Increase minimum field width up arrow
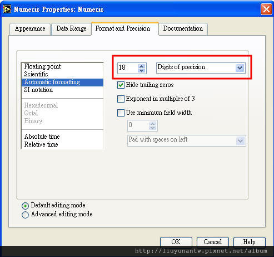Viewport: 274px width, 257px height. tap(152, 124)
